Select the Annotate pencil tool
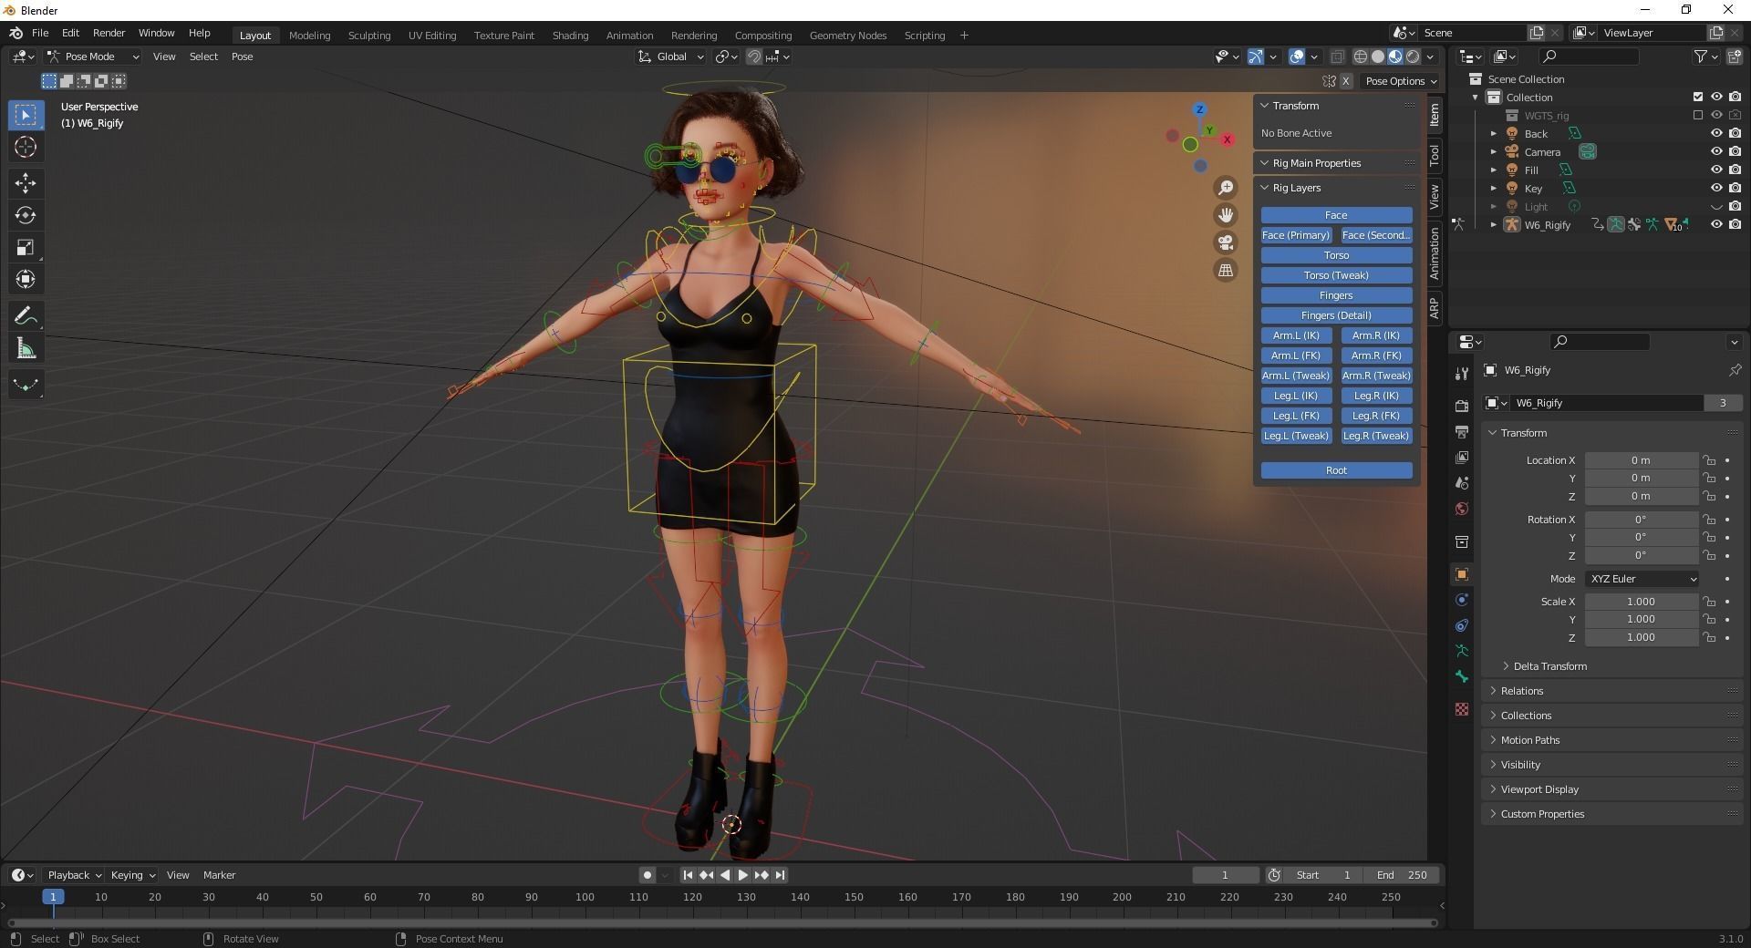The height and width of the screenshot is (948, 1751). pyautogui.click(x=26, y=316)
